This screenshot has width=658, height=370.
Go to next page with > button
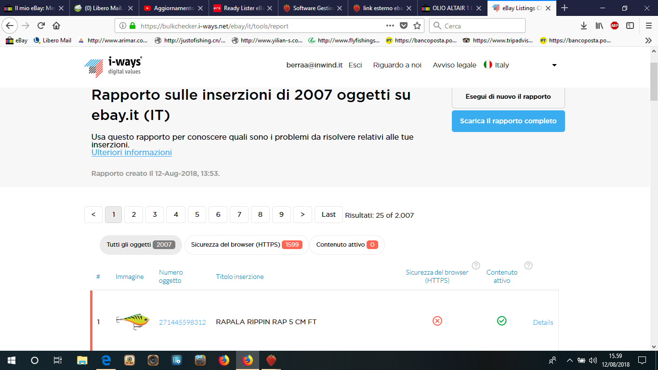coord(303,214)
